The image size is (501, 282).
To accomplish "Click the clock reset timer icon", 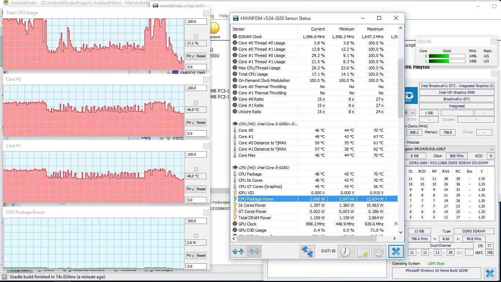I will point(345,252).
